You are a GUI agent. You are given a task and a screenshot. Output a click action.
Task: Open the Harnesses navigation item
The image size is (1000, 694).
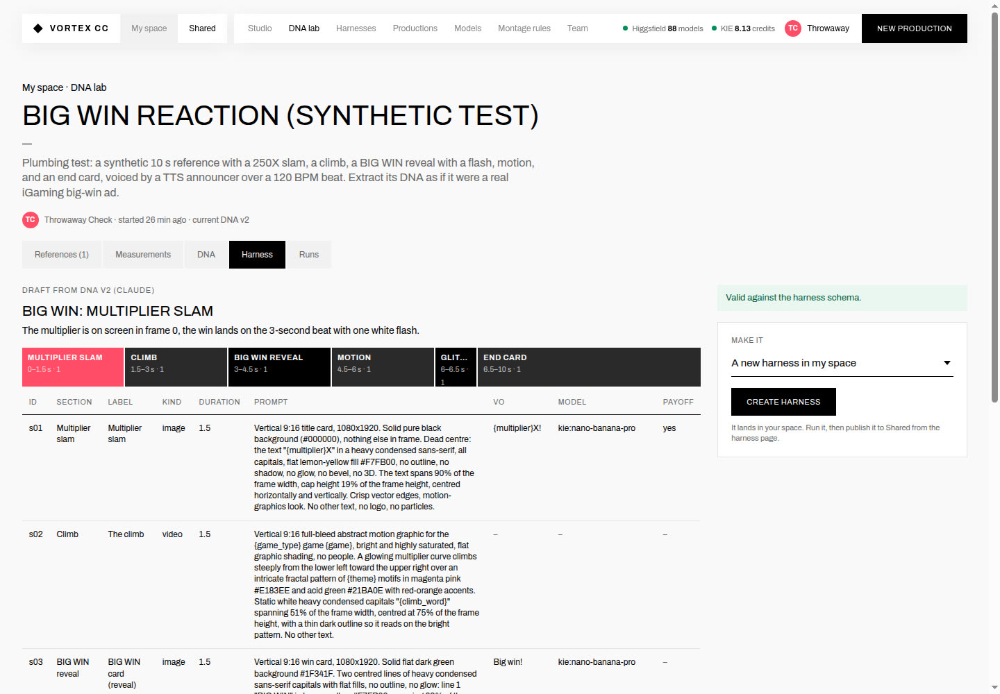(x=356, y=28)
